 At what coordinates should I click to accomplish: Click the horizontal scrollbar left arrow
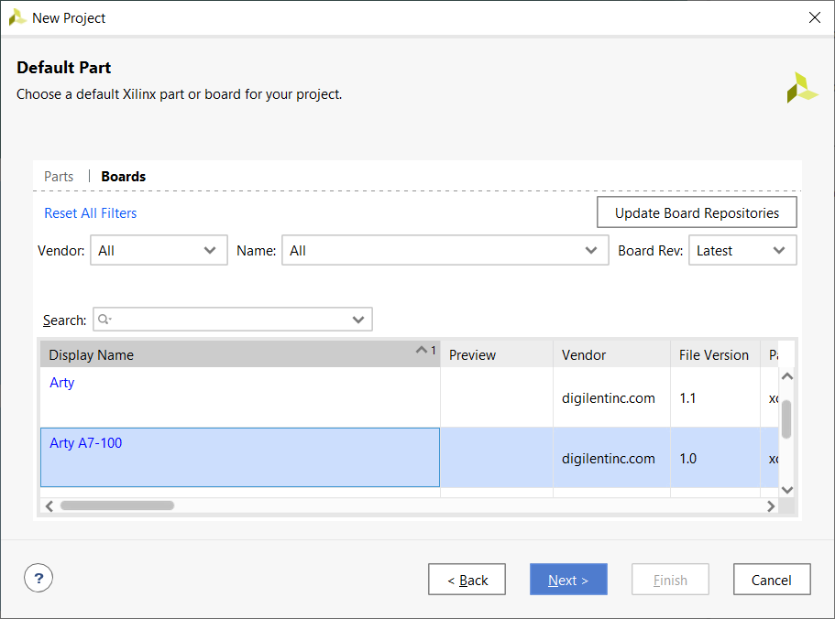coord(49,505)
